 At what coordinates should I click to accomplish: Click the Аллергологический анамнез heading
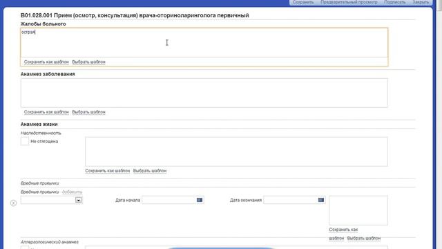click(x=49, y=242)
